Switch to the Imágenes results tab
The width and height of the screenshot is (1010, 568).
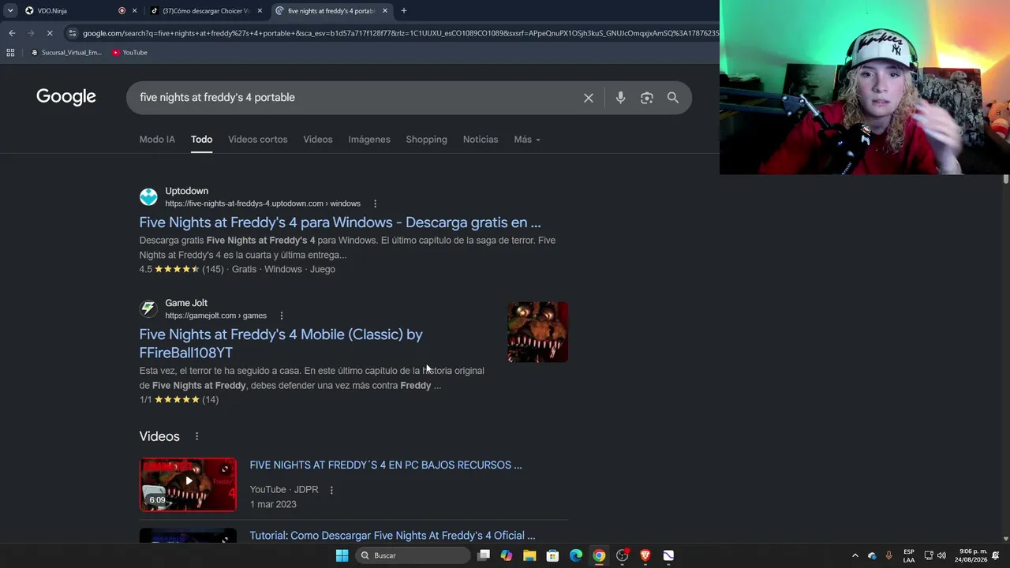[369, 140]
